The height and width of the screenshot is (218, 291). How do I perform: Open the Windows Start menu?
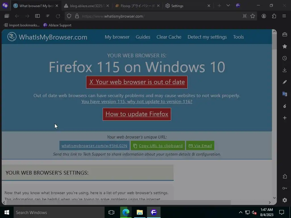[7, 212]
